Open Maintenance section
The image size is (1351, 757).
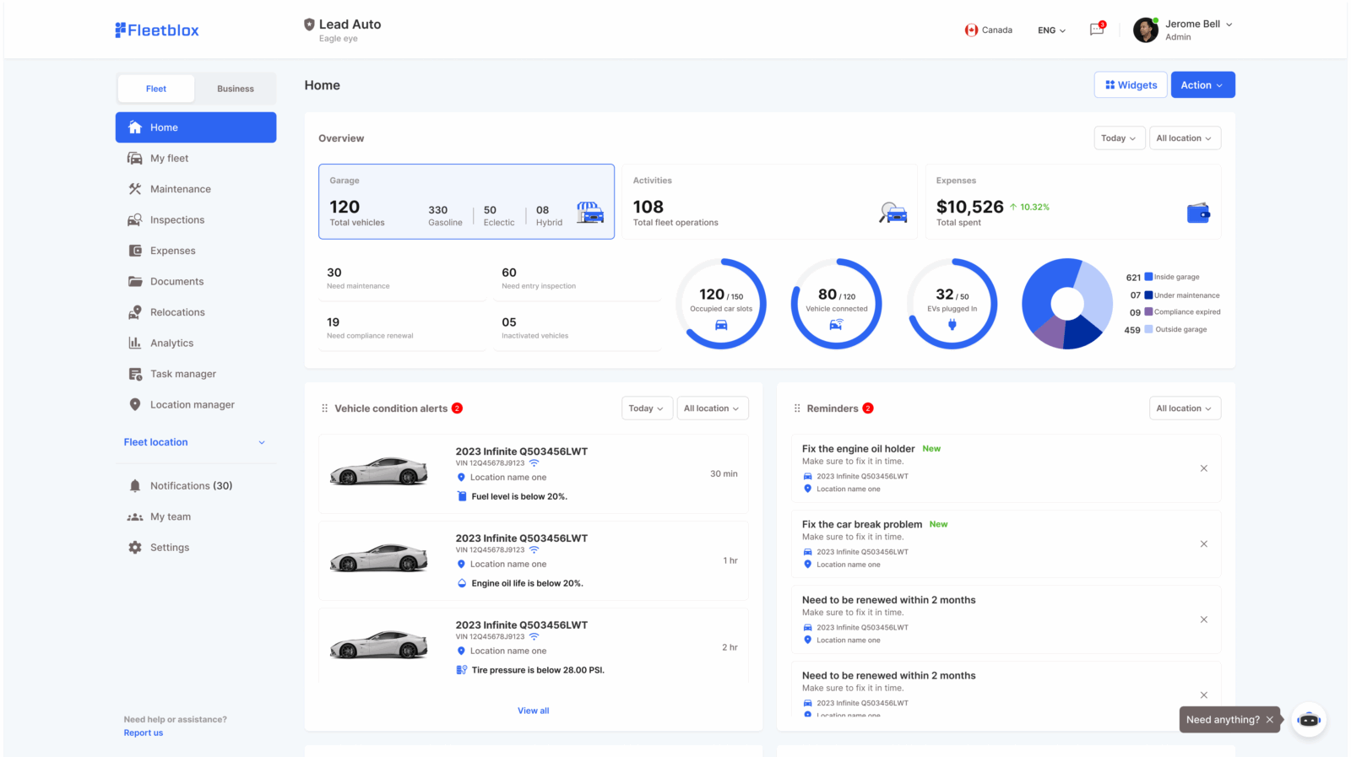point(196,189)
